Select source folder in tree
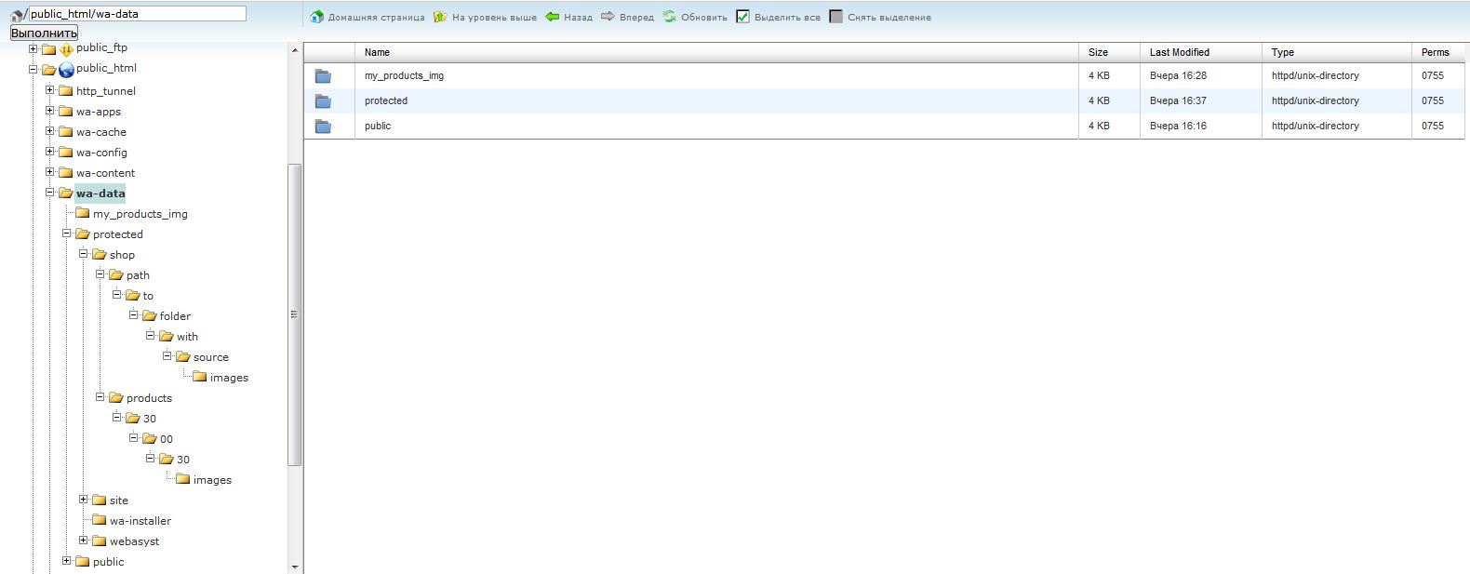1470x574 pixels. click(211, 357)
